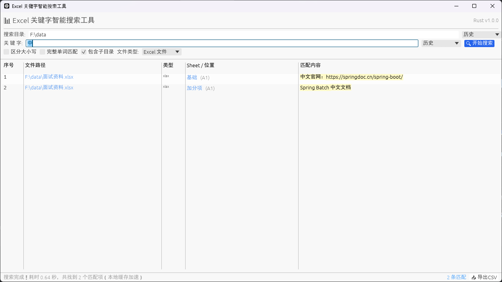Screen dimensions: 502x282
Task: Click the row number 2 cell
Action: 5,87
